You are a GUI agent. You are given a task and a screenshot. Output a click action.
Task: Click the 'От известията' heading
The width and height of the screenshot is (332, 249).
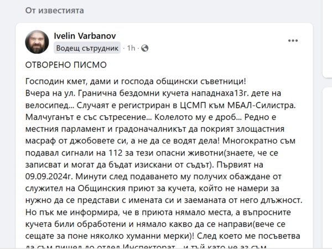[55, 11]
